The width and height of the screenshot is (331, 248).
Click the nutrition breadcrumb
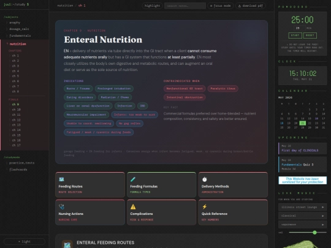[65, 6]
